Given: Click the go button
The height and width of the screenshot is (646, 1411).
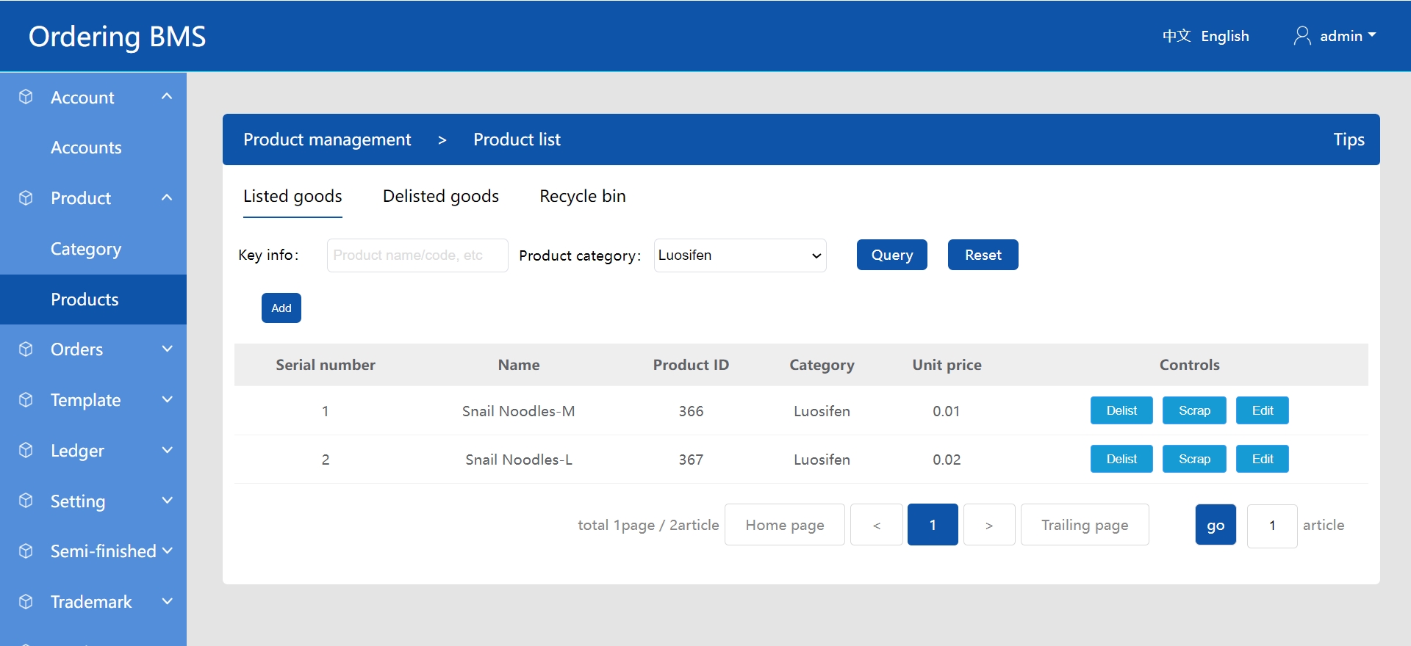Looking at the screenshot, I should (x=1216, y=525).
